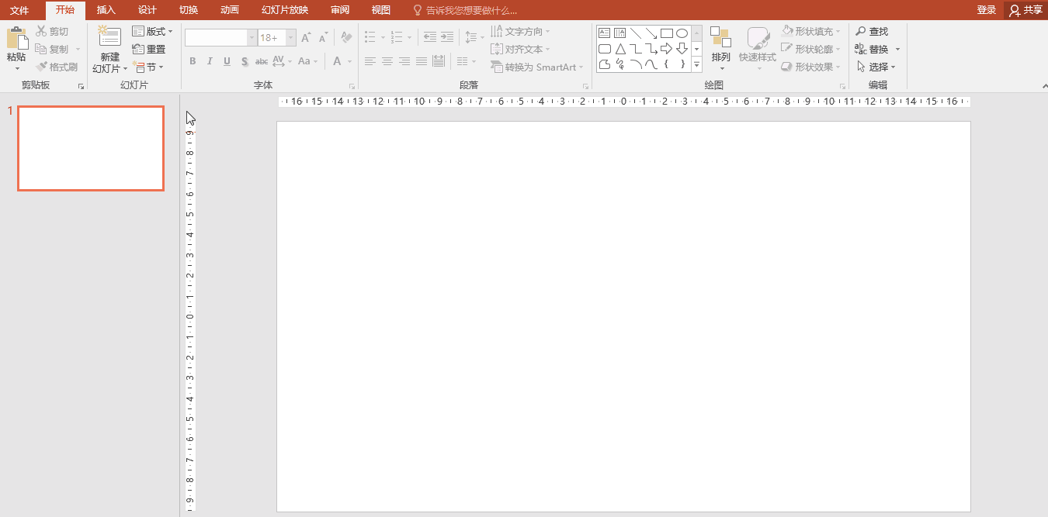Expand the shapes gallery More arrow
This screenshot has width=1048, height=517.
tap(696, 65)
